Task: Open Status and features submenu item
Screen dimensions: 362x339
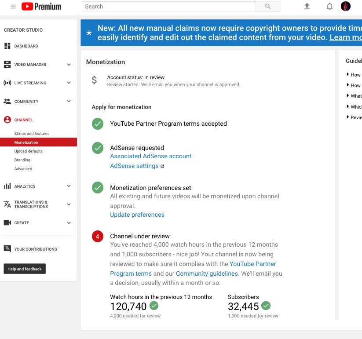Action: pyautogui.click(x=32, y=133)
